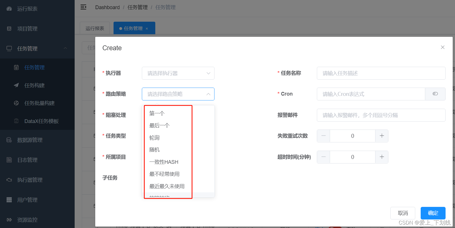Open 执行器管理 sidebar menu
Screen dimensions: 455x228
coord(37,180)
